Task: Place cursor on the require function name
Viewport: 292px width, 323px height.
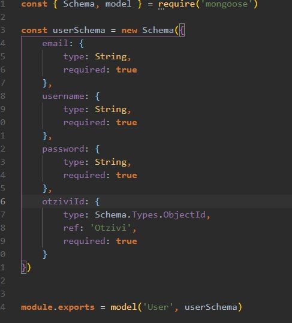Action: (177, 4)
